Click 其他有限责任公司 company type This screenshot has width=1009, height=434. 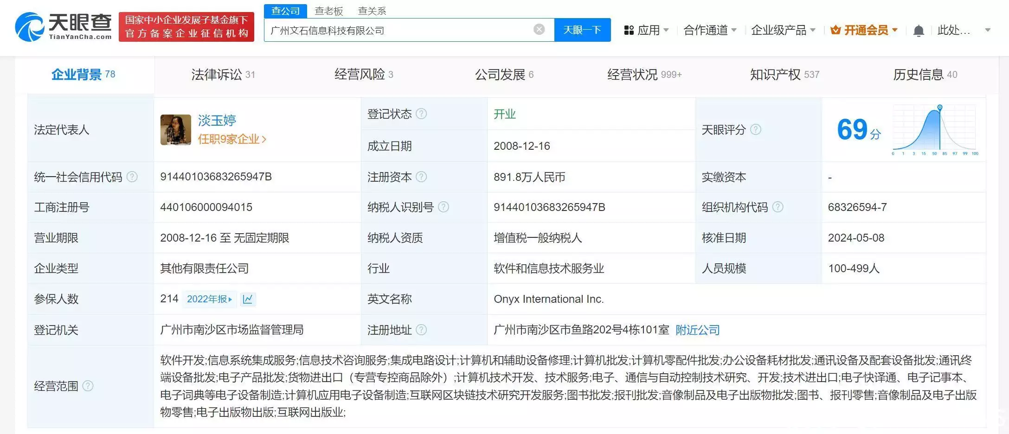click(x=205, y=268)
